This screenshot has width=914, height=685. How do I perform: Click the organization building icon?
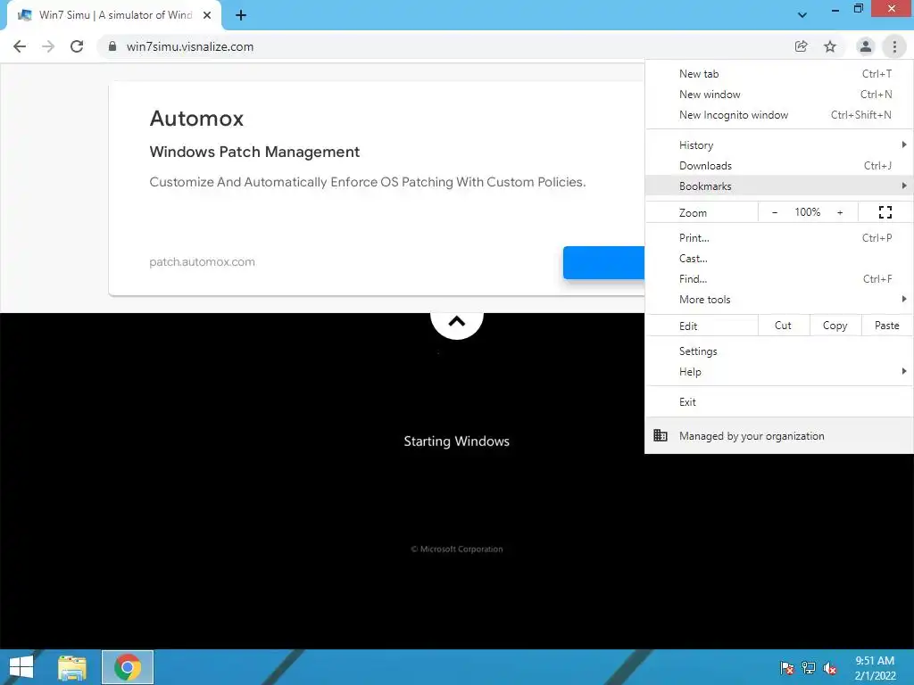(x=660, y=435)
